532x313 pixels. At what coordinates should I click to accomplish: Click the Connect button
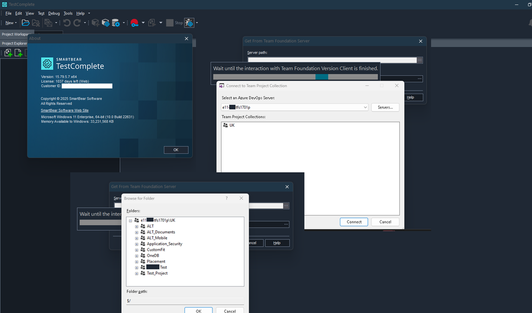(x=354, y=222)
